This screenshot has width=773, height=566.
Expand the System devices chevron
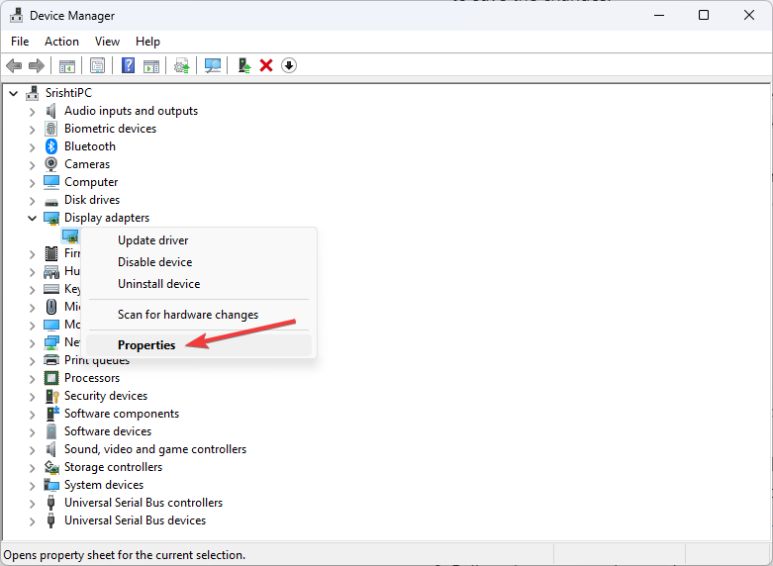click(x=33, y=485)
